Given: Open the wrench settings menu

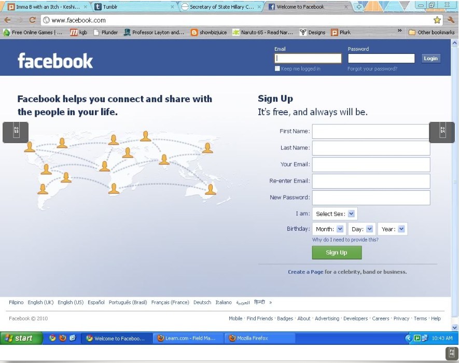Looking at the screenshot, I should click(x=451, y=20).
